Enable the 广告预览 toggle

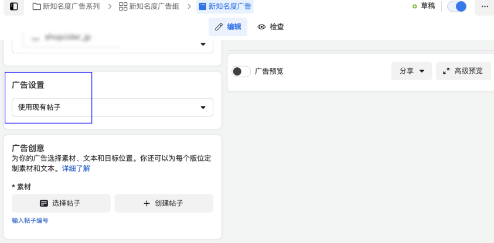click(241, 71)
